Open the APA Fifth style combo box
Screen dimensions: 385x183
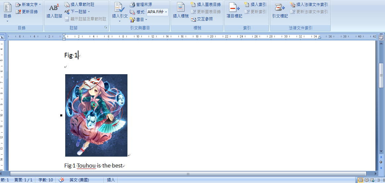pyautogui.click(x=157, y=12)
